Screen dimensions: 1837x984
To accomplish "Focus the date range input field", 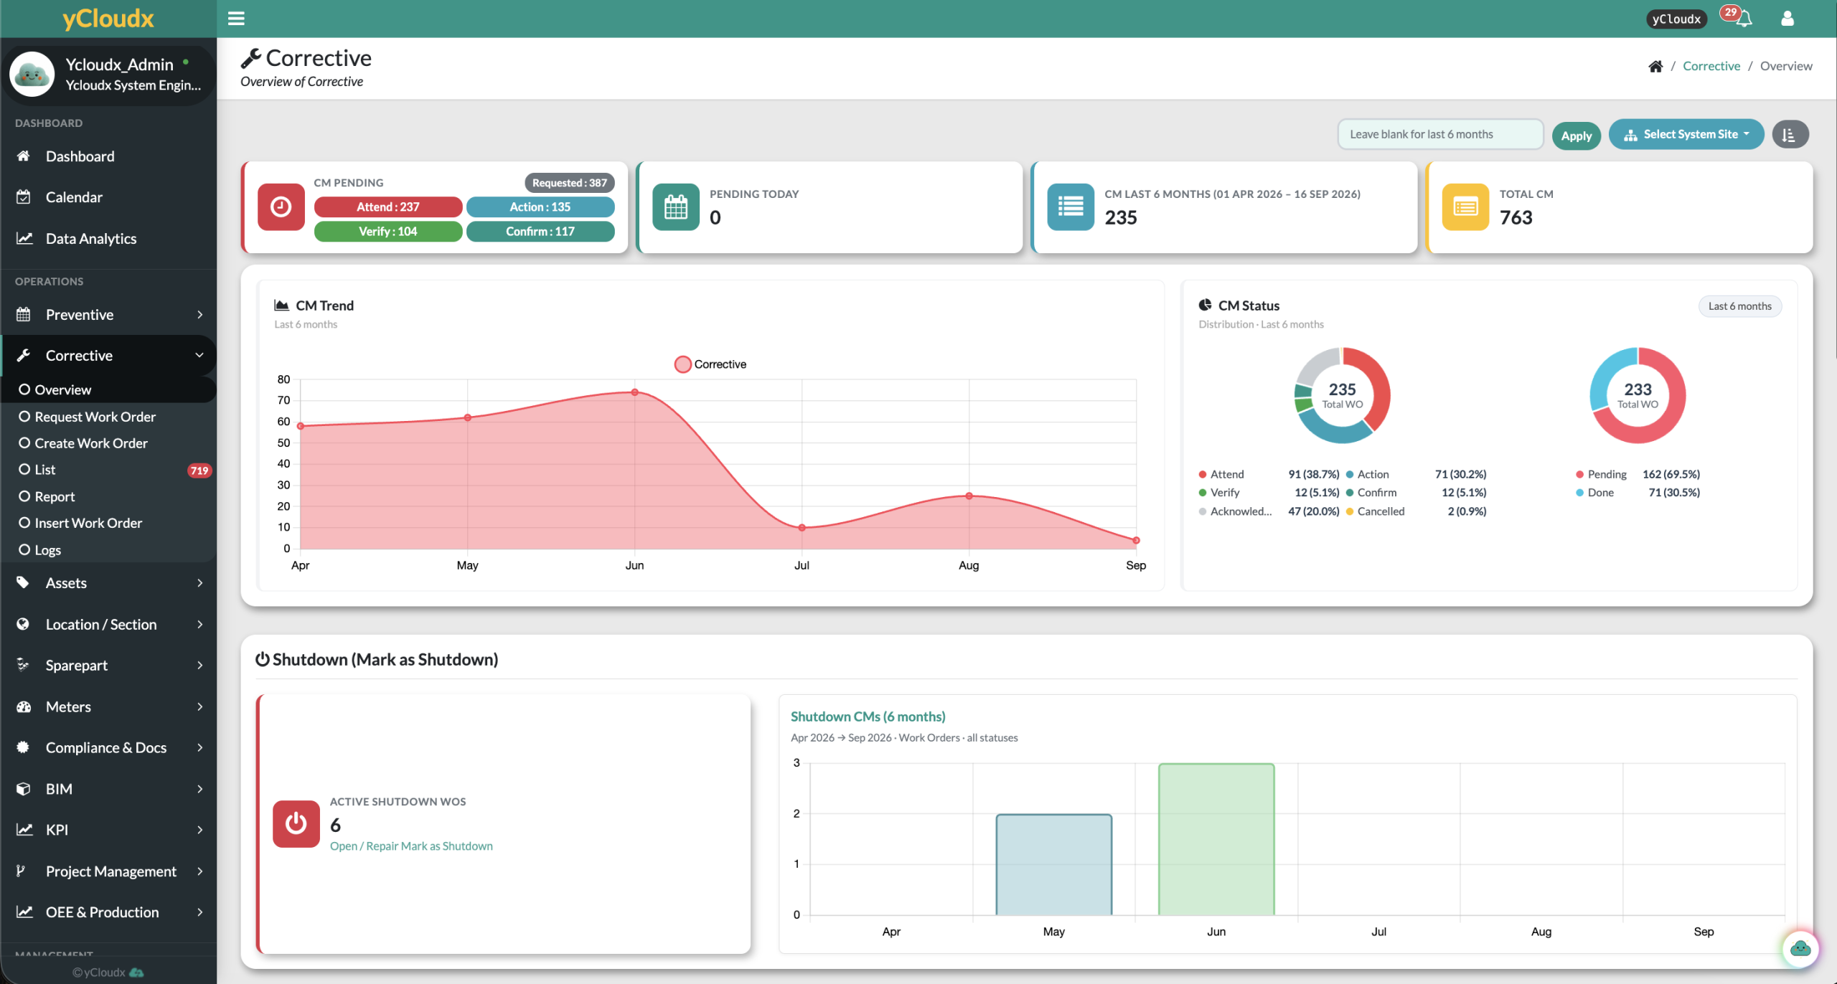I will click(1440, 134).
